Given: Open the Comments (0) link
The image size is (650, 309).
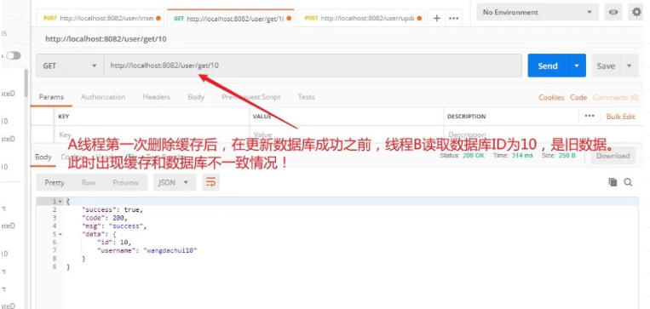Looking at the screenshot, I should 616,97.
